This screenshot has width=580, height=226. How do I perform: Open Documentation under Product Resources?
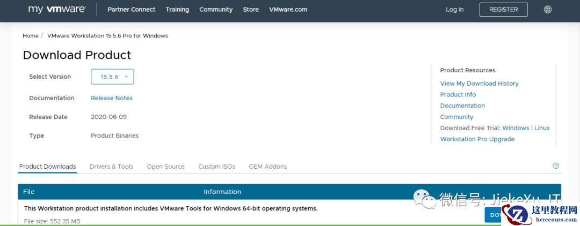tap(462, 106)
